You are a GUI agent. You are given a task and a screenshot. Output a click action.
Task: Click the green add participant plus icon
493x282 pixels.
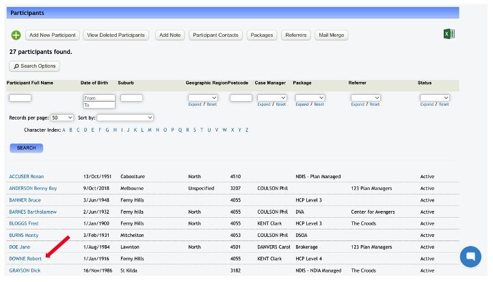(16, 35)
